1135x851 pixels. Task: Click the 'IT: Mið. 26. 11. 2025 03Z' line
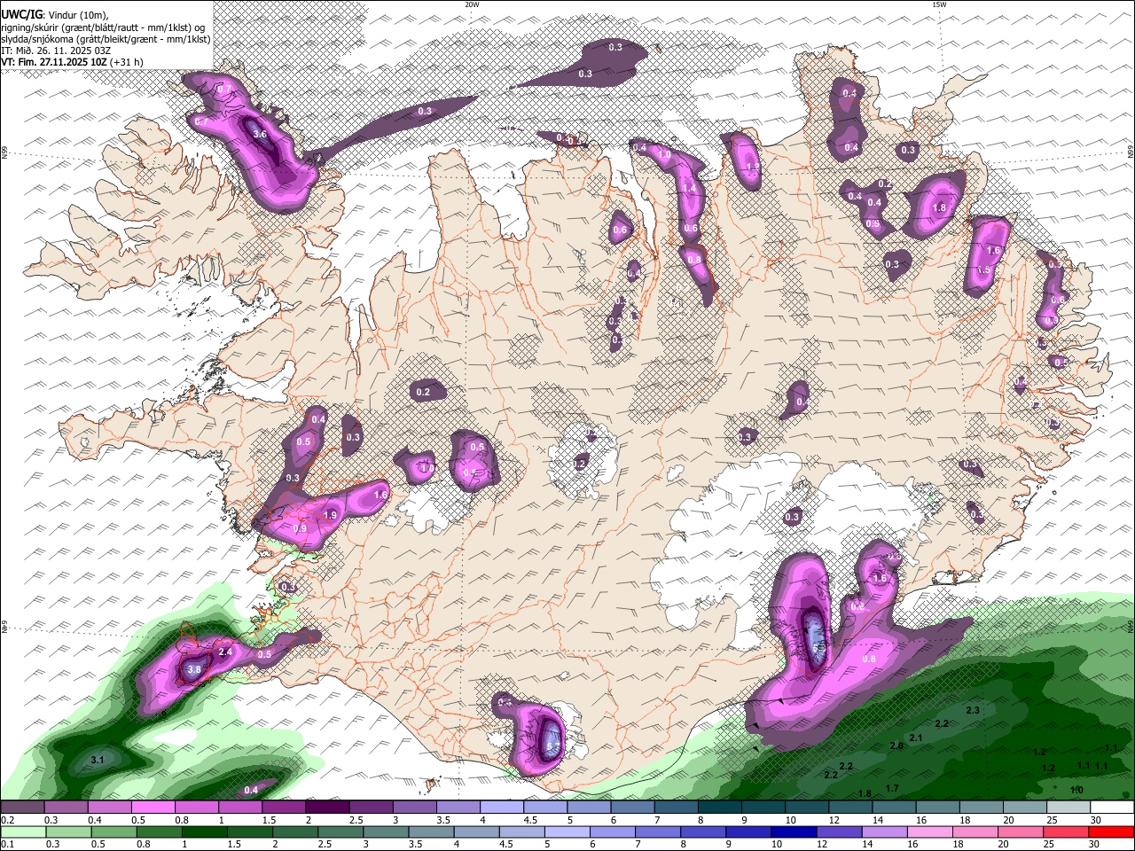click(x=58, y=51)
